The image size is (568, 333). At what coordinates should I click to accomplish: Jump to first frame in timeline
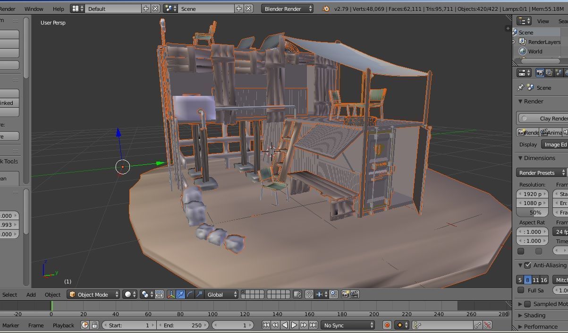coord(266,325)
